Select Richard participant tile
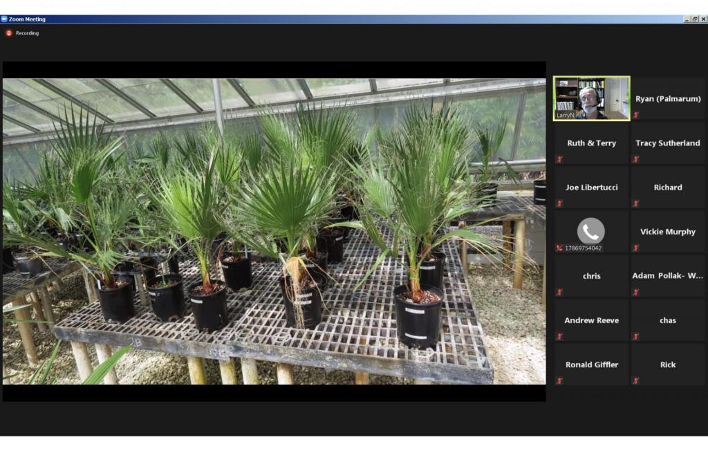 668,187
